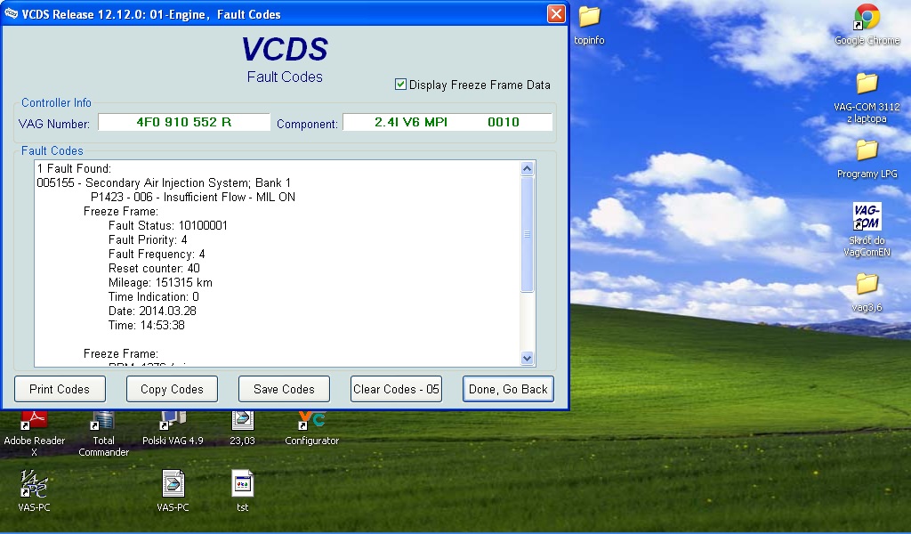Click the fault list scroll up arrow

[527, 169]
